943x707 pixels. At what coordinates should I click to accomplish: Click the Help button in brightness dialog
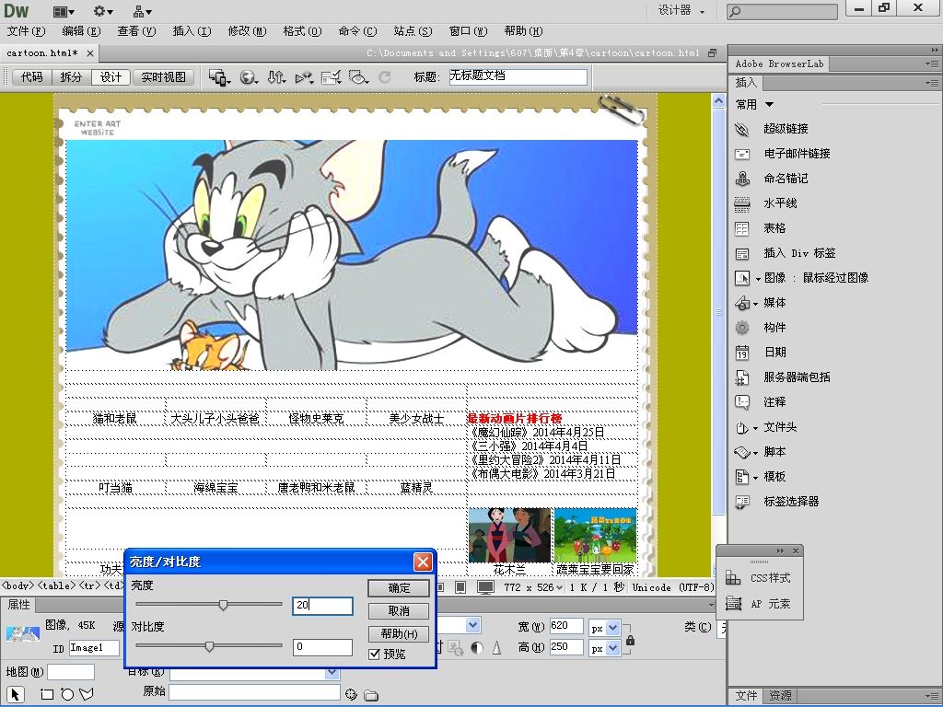[399, 633]
